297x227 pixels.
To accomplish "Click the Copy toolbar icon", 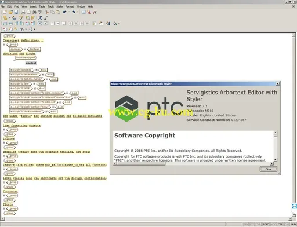I will click(52, 12).
